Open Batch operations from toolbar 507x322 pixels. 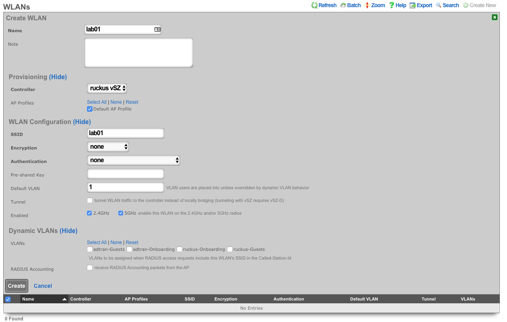click(343, 5)
